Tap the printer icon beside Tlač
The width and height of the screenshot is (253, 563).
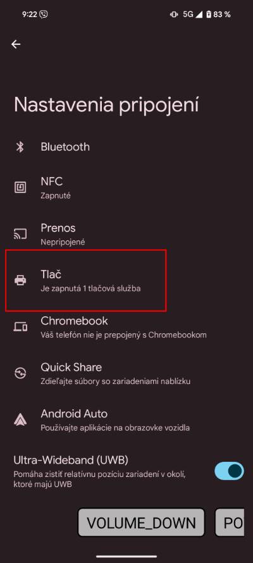click(x=20, y=280)
